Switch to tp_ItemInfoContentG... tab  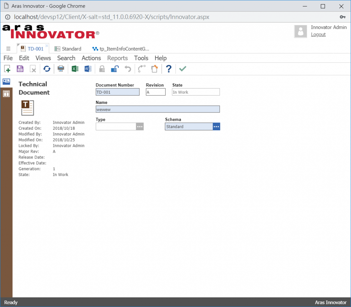coord(121,49)
